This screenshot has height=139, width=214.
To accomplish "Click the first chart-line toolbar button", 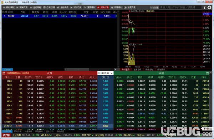I will point(9,7).
